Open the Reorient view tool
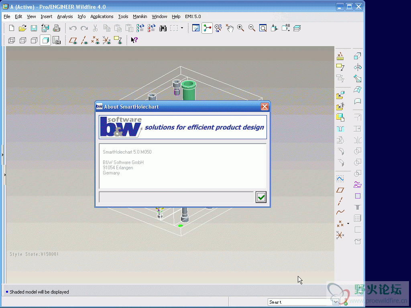The image size is (411, 308). click(274, 28)
